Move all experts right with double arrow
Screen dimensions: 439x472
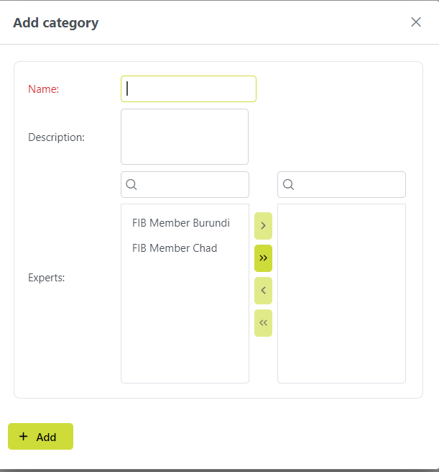click(263, 258)
